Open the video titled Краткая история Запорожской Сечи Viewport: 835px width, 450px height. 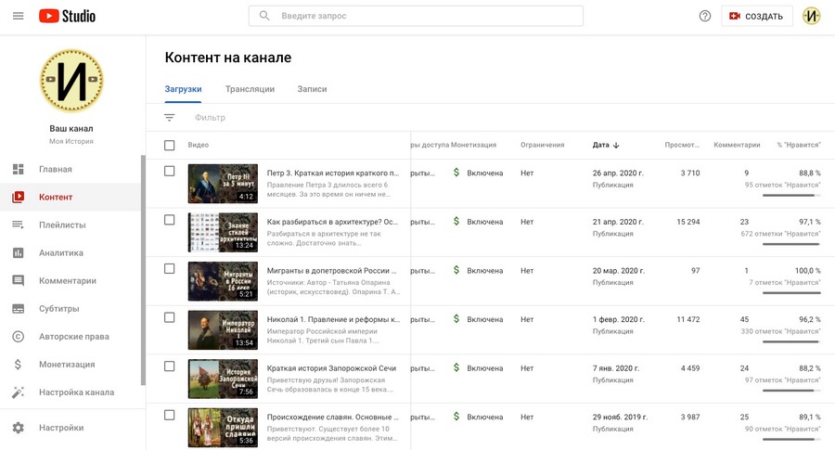click(331, 368)
